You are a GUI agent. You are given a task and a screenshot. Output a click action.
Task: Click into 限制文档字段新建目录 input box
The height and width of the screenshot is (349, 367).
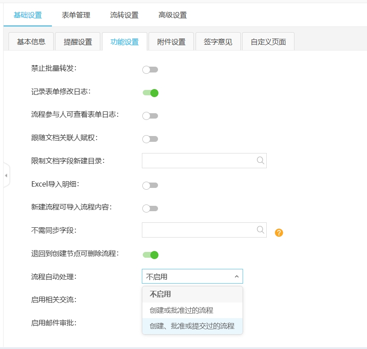tap(198, 161)
